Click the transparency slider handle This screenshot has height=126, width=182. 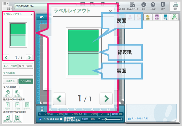(105, 119)
